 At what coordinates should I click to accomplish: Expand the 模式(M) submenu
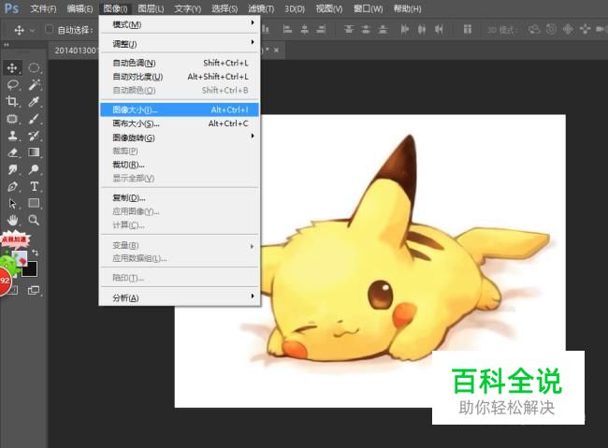[180, 24]
